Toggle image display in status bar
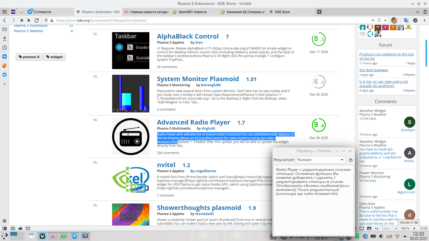 tap(369, 229)
